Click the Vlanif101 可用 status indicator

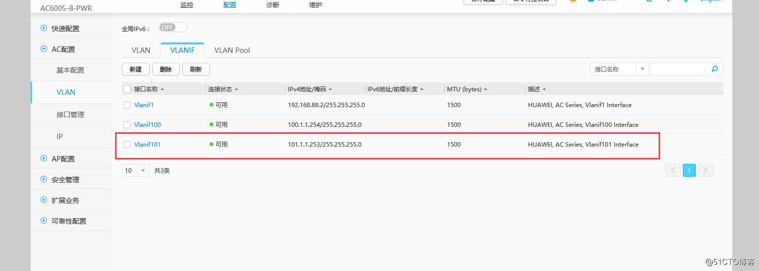coord(218,144)
